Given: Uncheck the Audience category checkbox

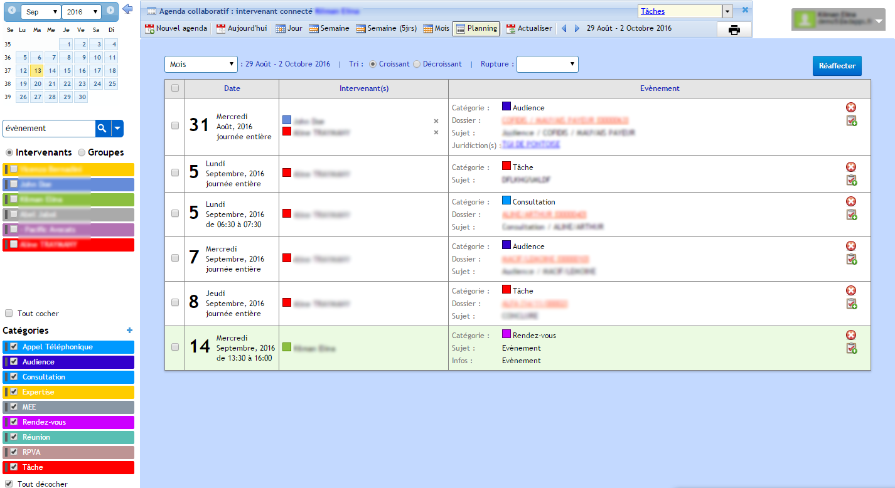Looking at the screenshot, I should tap(14, 362).
